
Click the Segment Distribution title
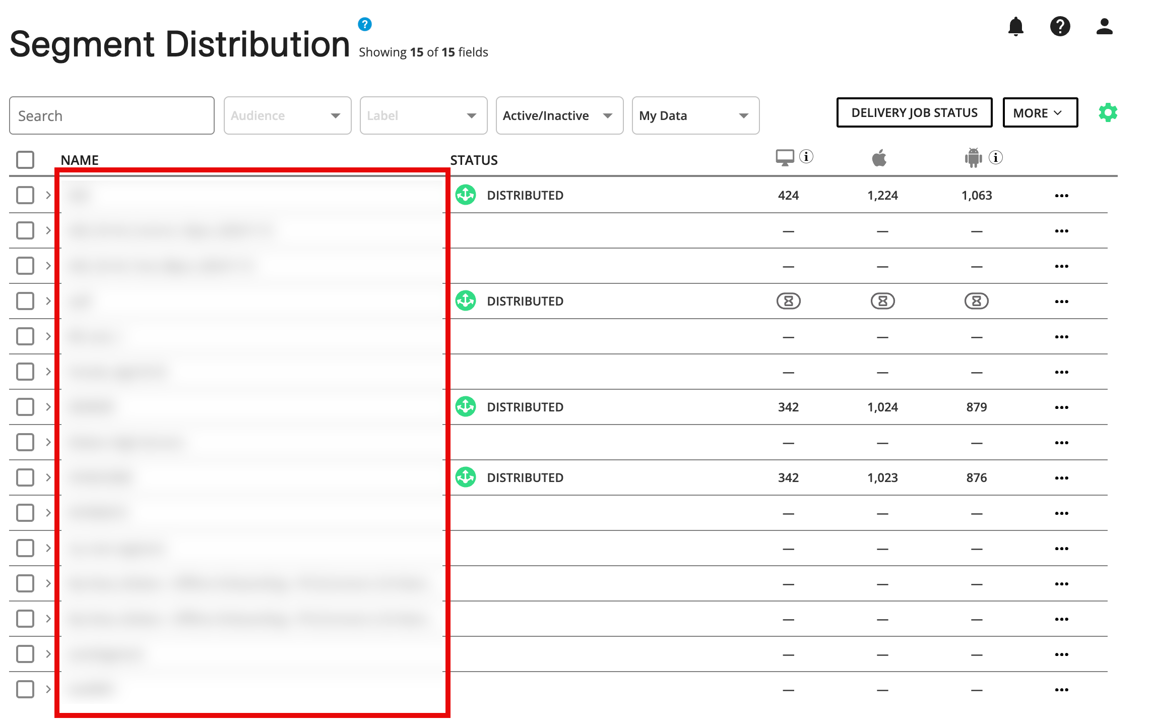point(179,44)
